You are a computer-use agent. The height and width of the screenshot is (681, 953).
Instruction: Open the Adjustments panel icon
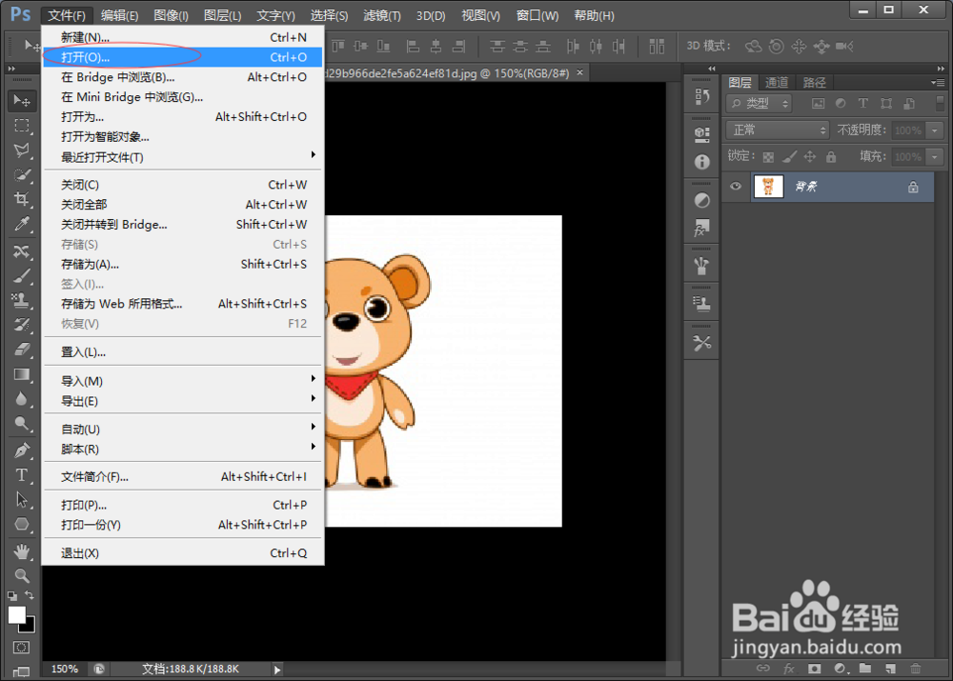point(702,200)
